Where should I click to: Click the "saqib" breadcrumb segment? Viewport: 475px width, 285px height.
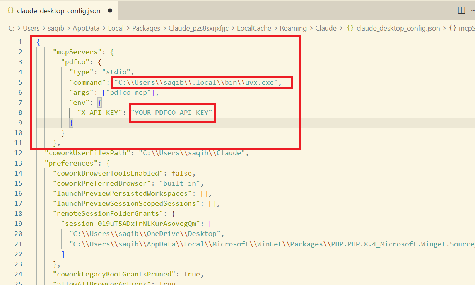56,28
